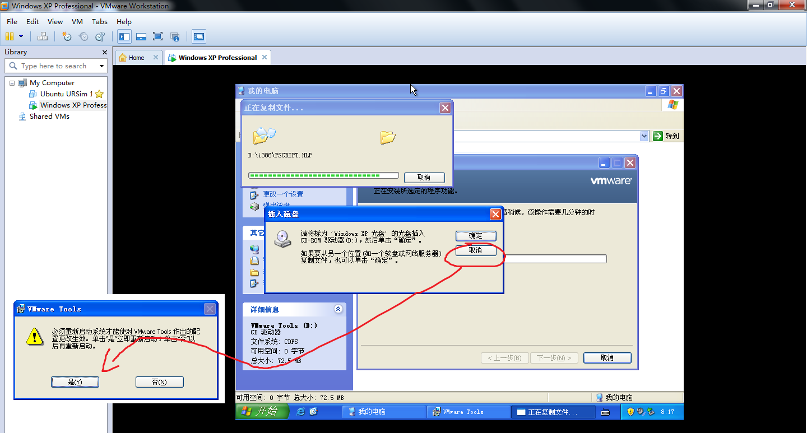Click the yellow security shield tray icon
Viewport: 807px width, 433px height.
pos(630,412)
